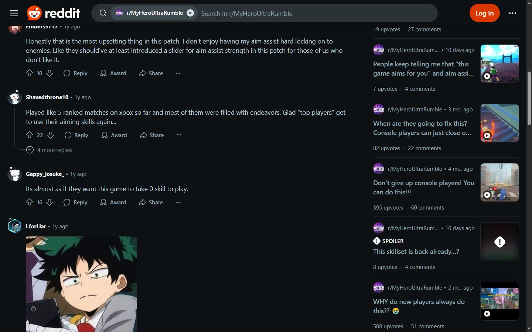Click Shavedthrone10's avatar icon

coord(15,97)
